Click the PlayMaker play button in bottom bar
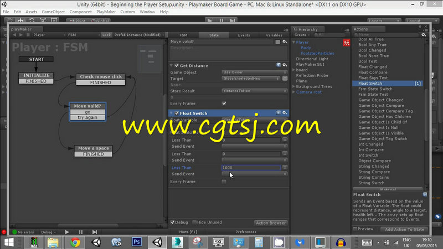This screenshot has width=443, height=249. (x=67, y=232)
